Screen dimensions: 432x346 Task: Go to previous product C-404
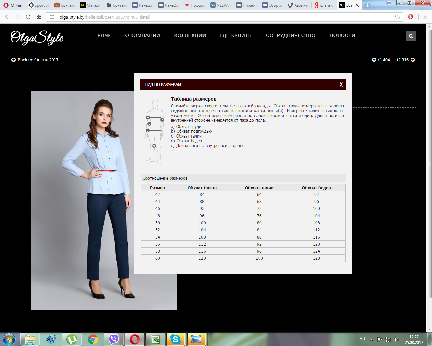pyautogui.click(x=381, y=60)
